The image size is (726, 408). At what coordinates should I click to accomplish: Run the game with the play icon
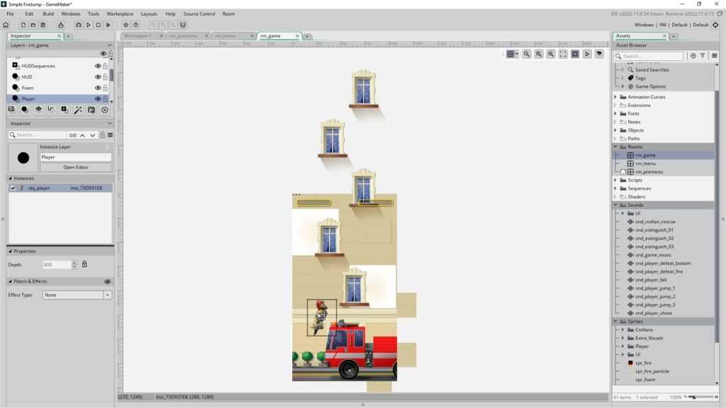point(88,25)
